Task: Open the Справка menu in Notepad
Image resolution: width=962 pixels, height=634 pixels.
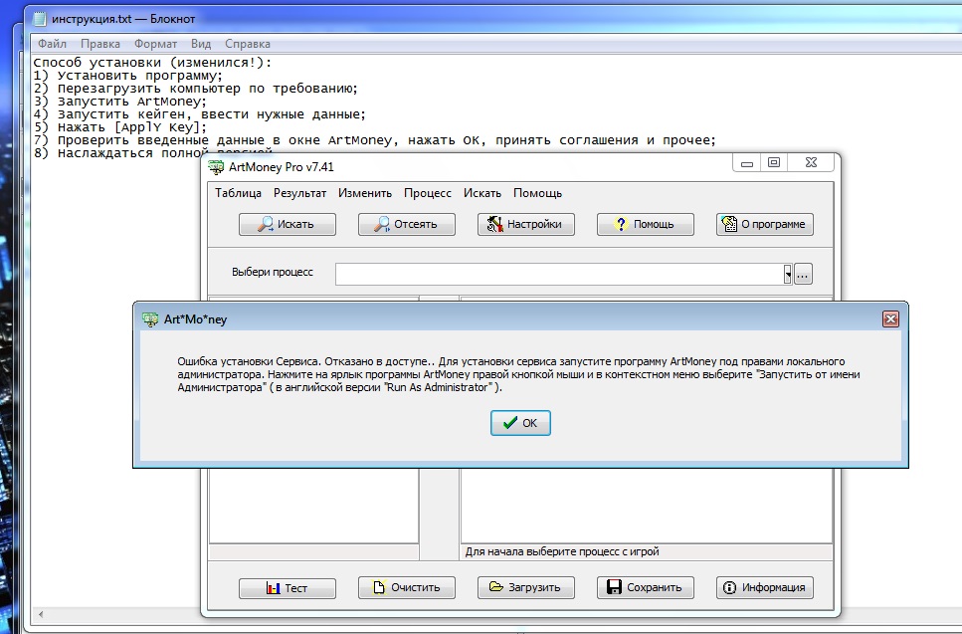Action: [x=248, y=44]
